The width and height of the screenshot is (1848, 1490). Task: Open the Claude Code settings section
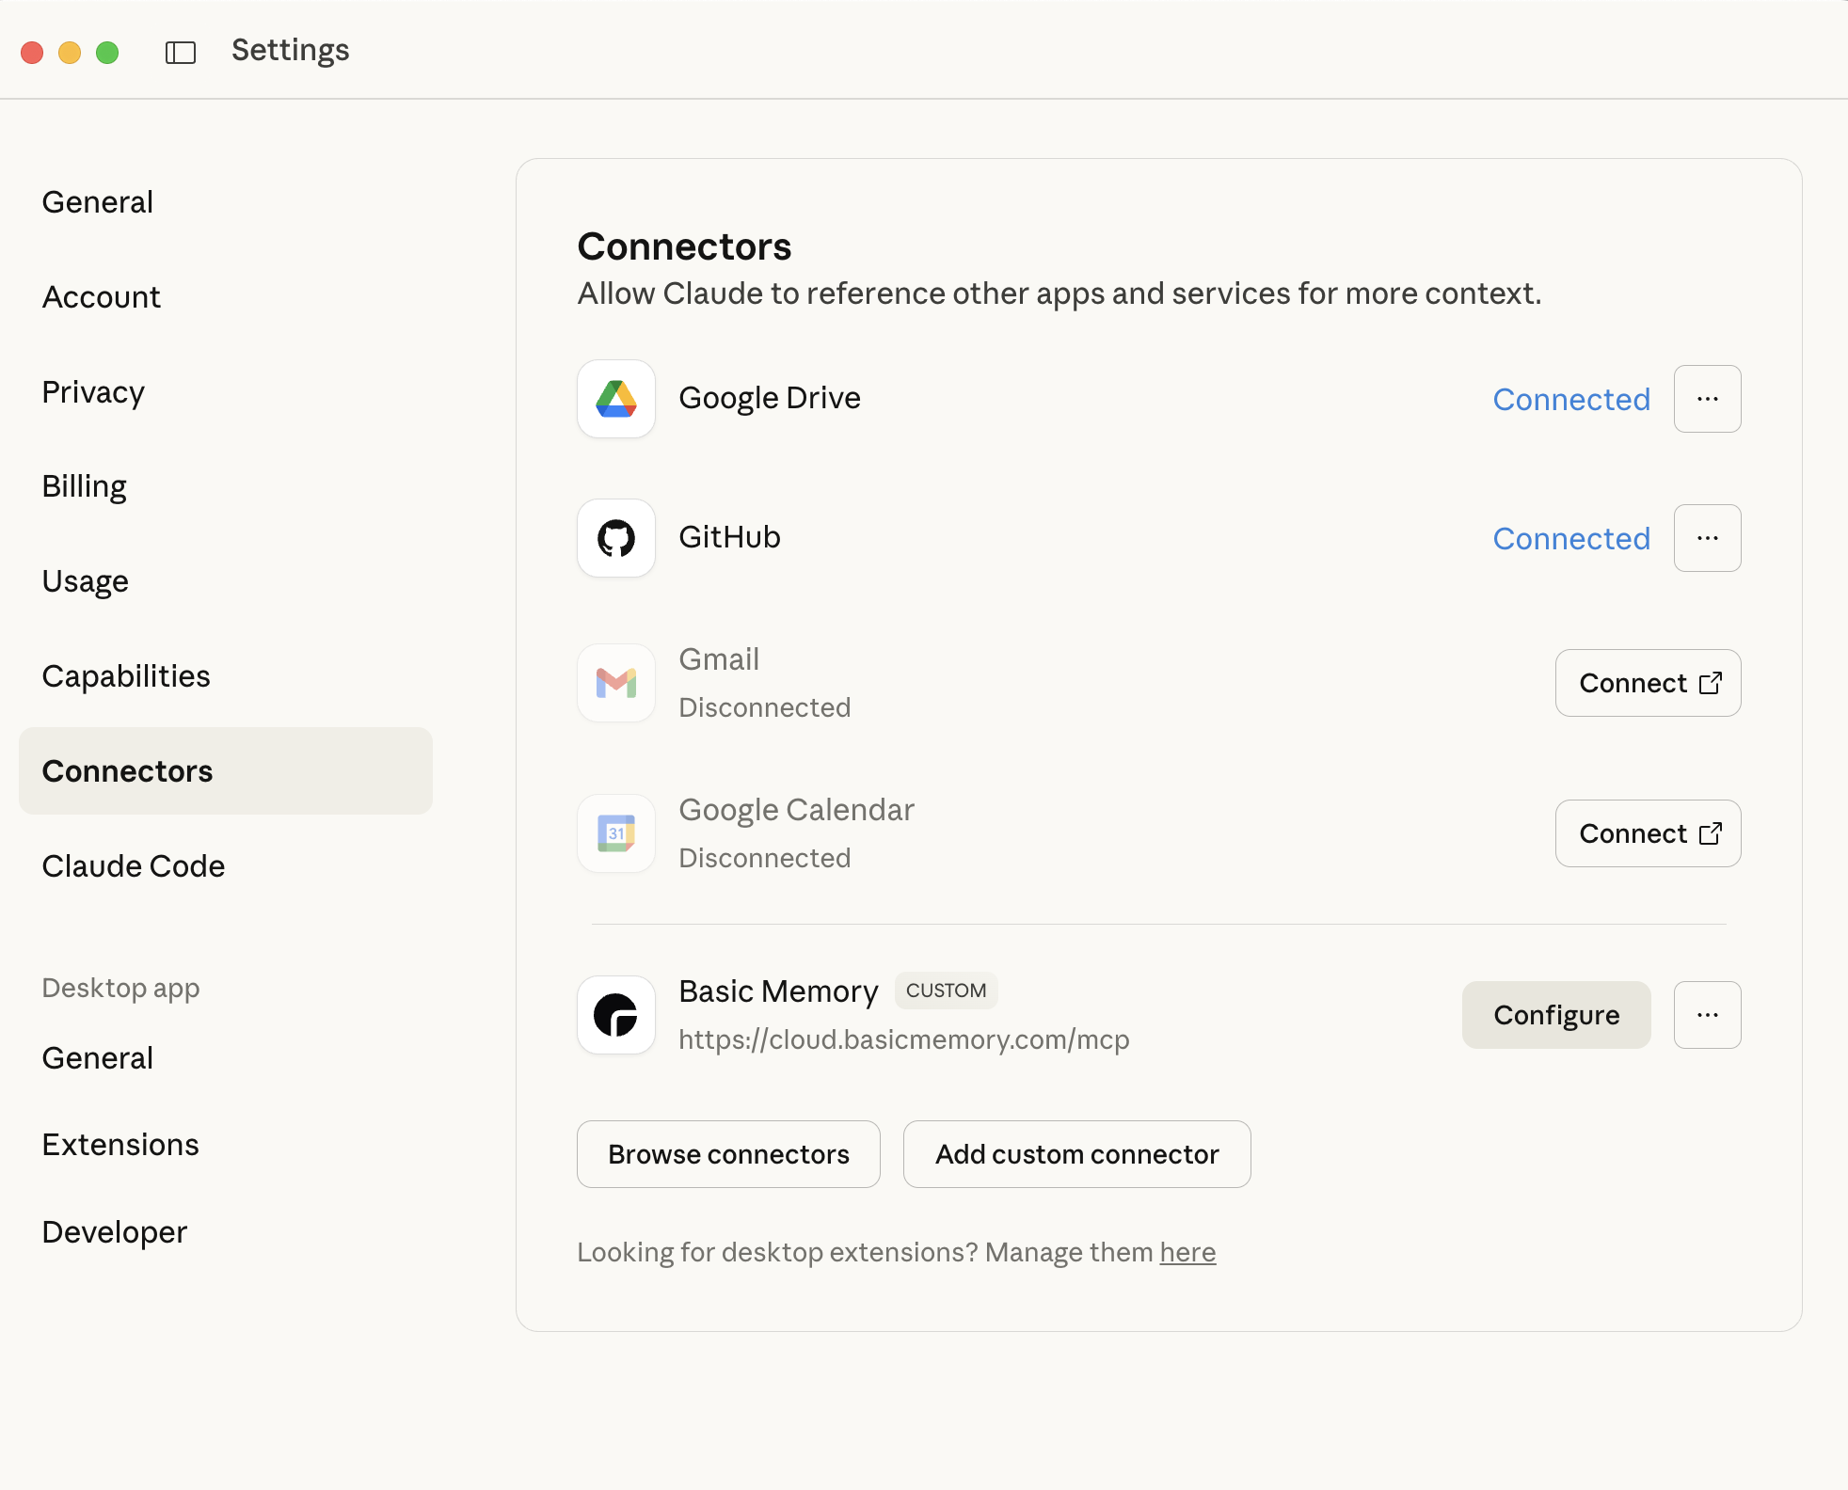tap(133, 866)
